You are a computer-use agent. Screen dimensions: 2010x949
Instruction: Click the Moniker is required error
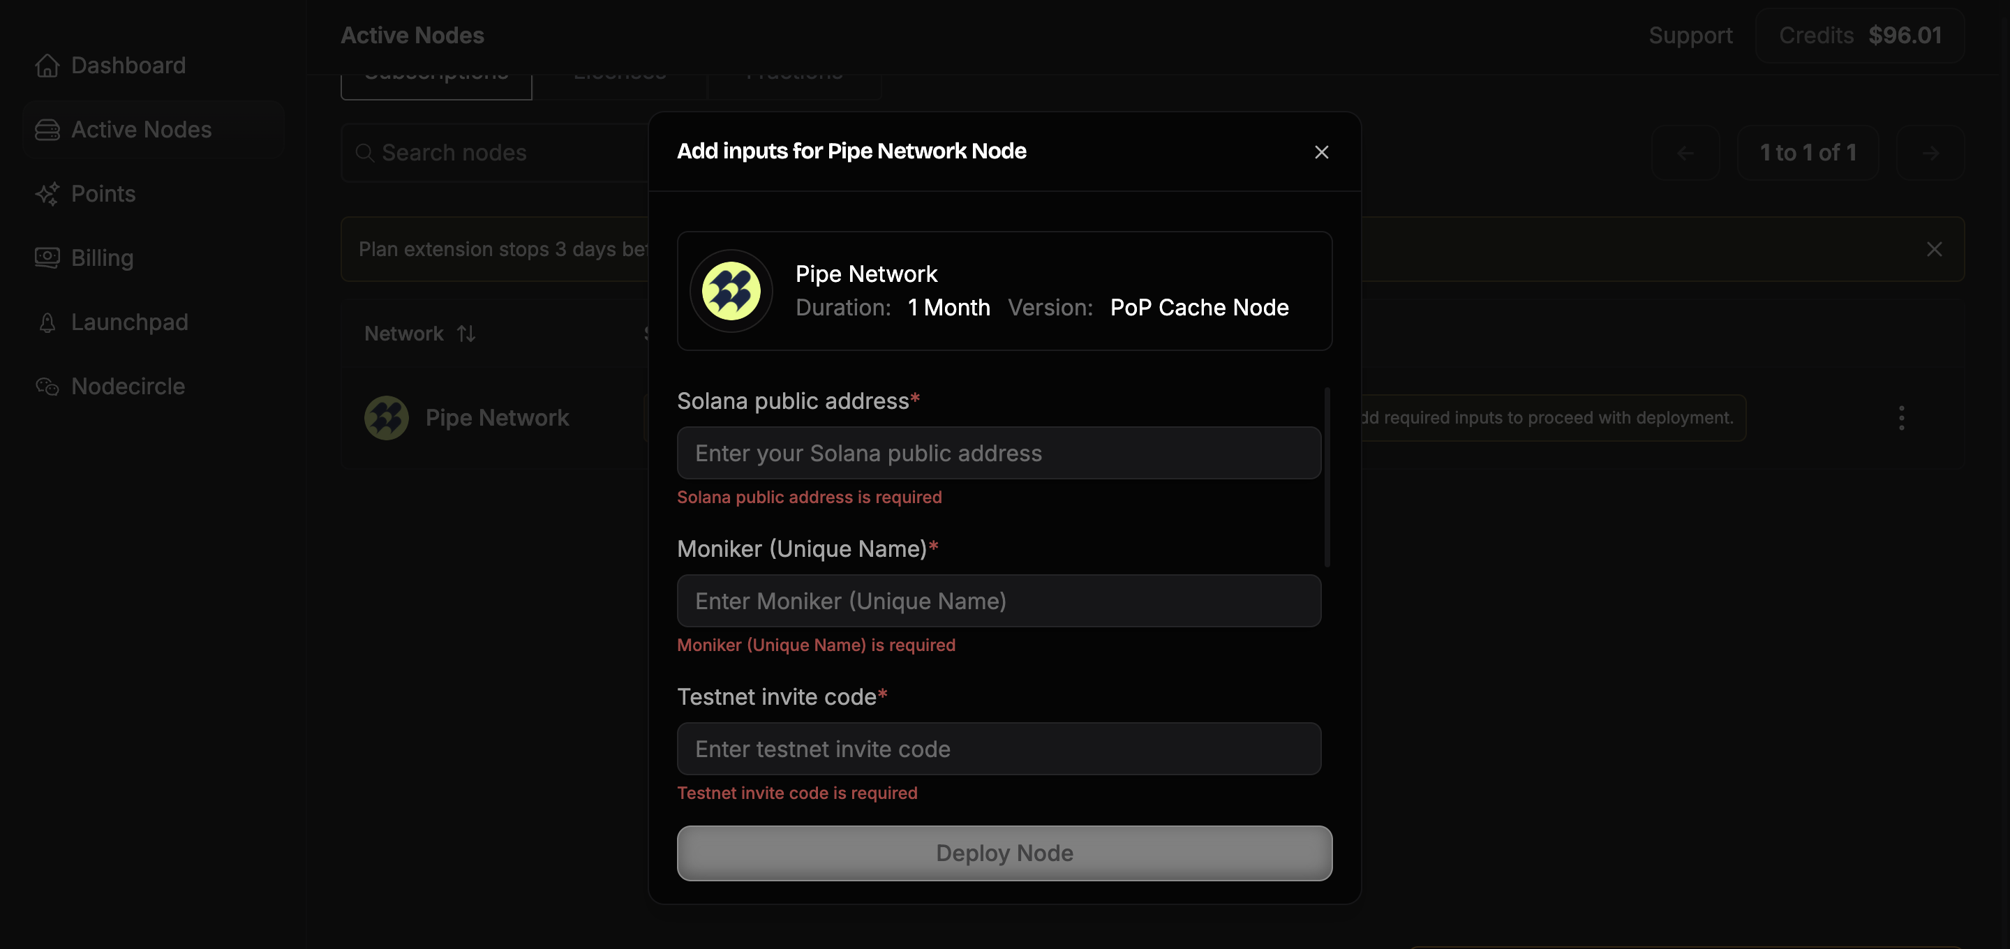click(x=815, y=645)
